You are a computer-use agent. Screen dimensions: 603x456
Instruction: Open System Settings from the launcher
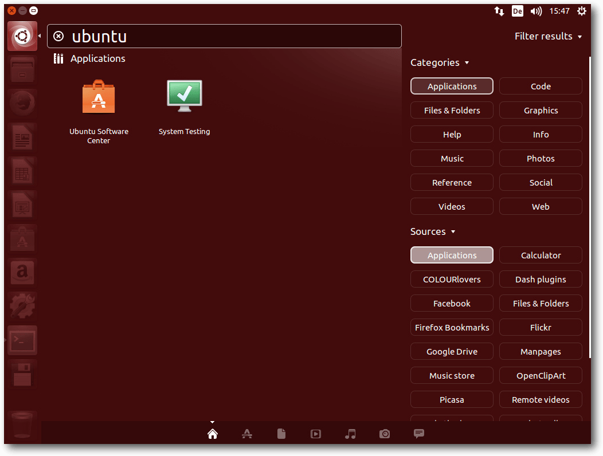coord(22,306)
